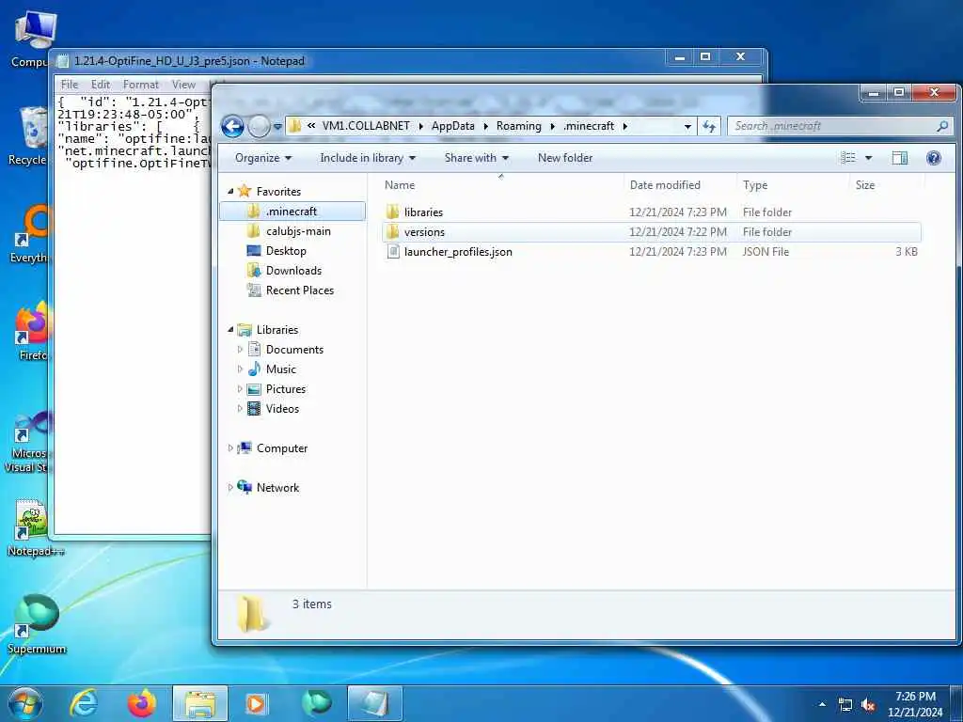
Task: Click VM1.COLLABNET in address bar
Action: [366, 126]
